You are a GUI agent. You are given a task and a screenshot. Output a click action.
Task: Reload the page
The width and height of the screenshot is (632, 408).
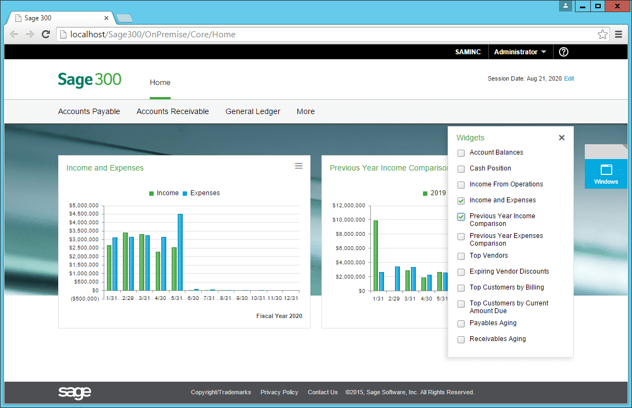[x=46, y=34]
